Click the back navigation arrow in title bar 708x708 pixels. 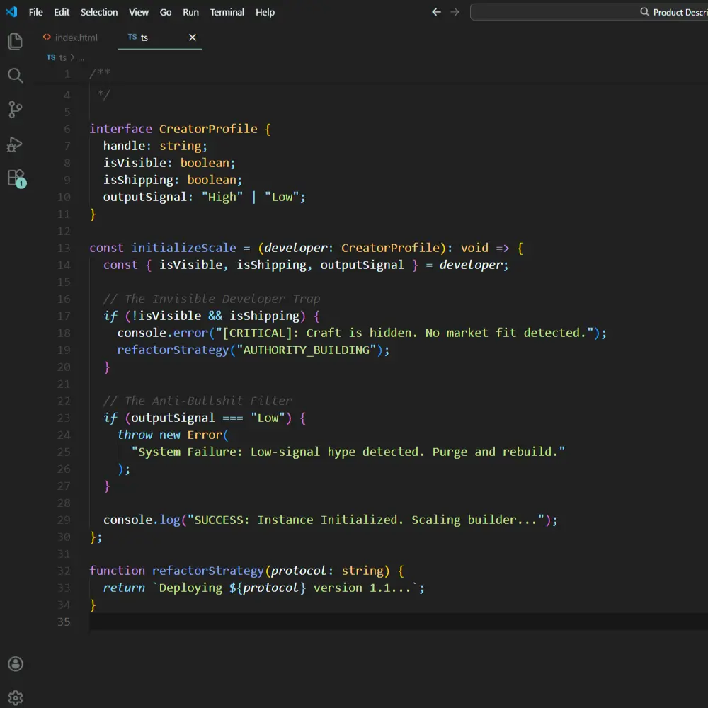(436, 12)
